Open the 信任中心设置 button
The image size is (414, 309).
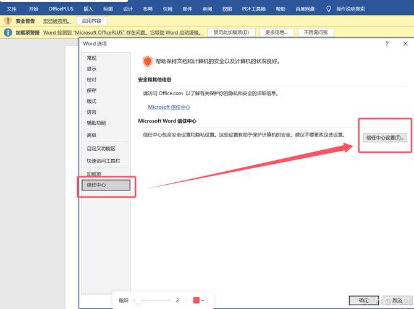tap(385, 137)
